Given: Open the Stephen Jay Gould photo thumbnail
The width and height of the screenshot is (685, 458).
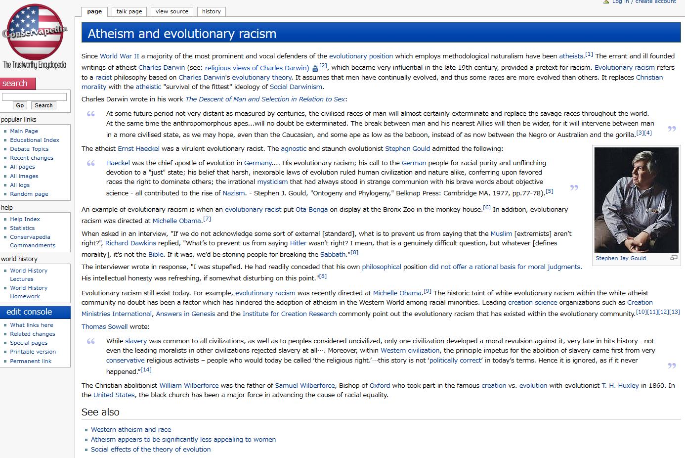Looking at the screenshot, I should tap(636, 200).
